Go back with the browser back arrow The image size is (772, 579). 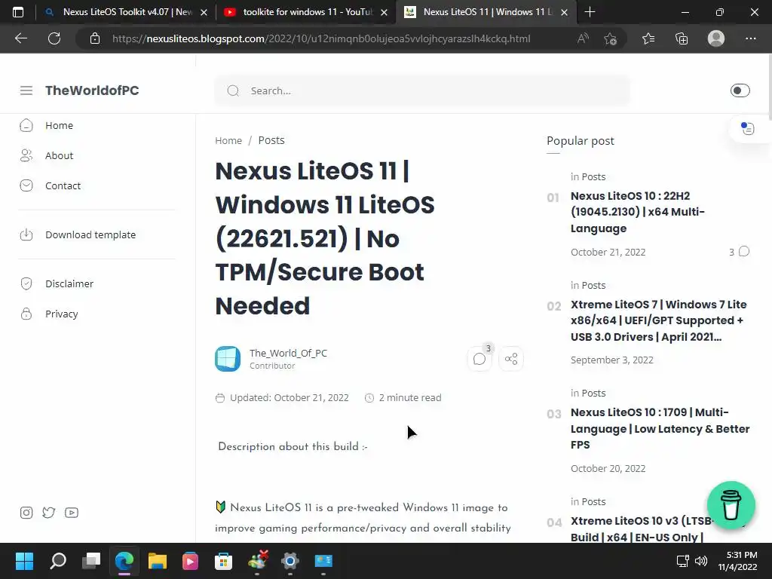pos(20,38)
